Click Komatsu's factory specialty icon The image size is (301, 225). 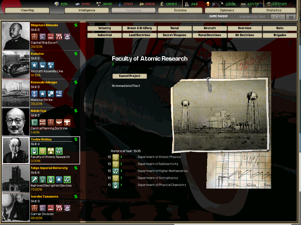(x=42, y=65)
